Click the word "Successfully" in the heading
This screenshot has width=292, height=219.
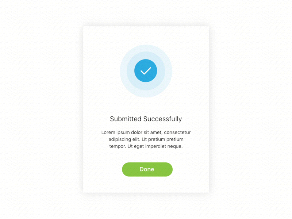click(x=162, y=119)
